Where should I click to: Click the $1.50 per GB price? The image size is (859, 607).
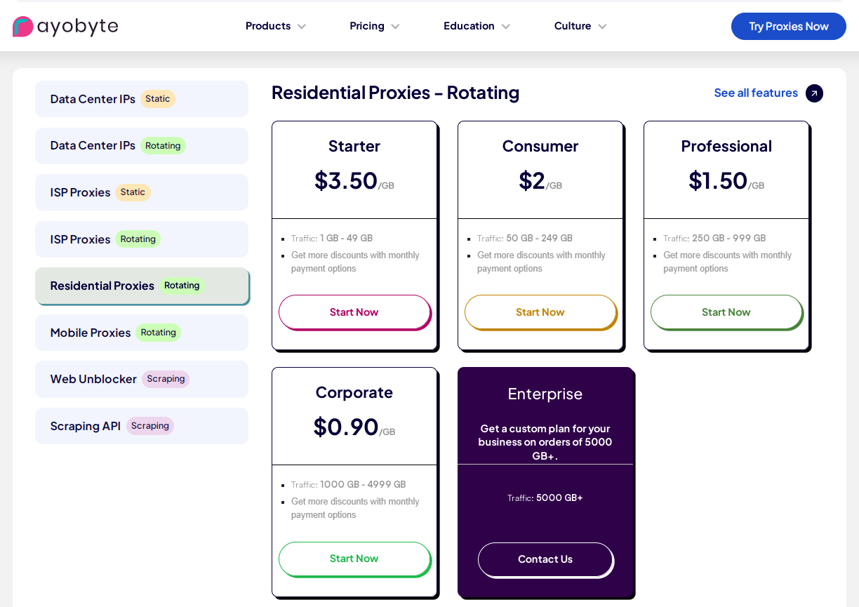pyautogui.click(x=726, y=181)
